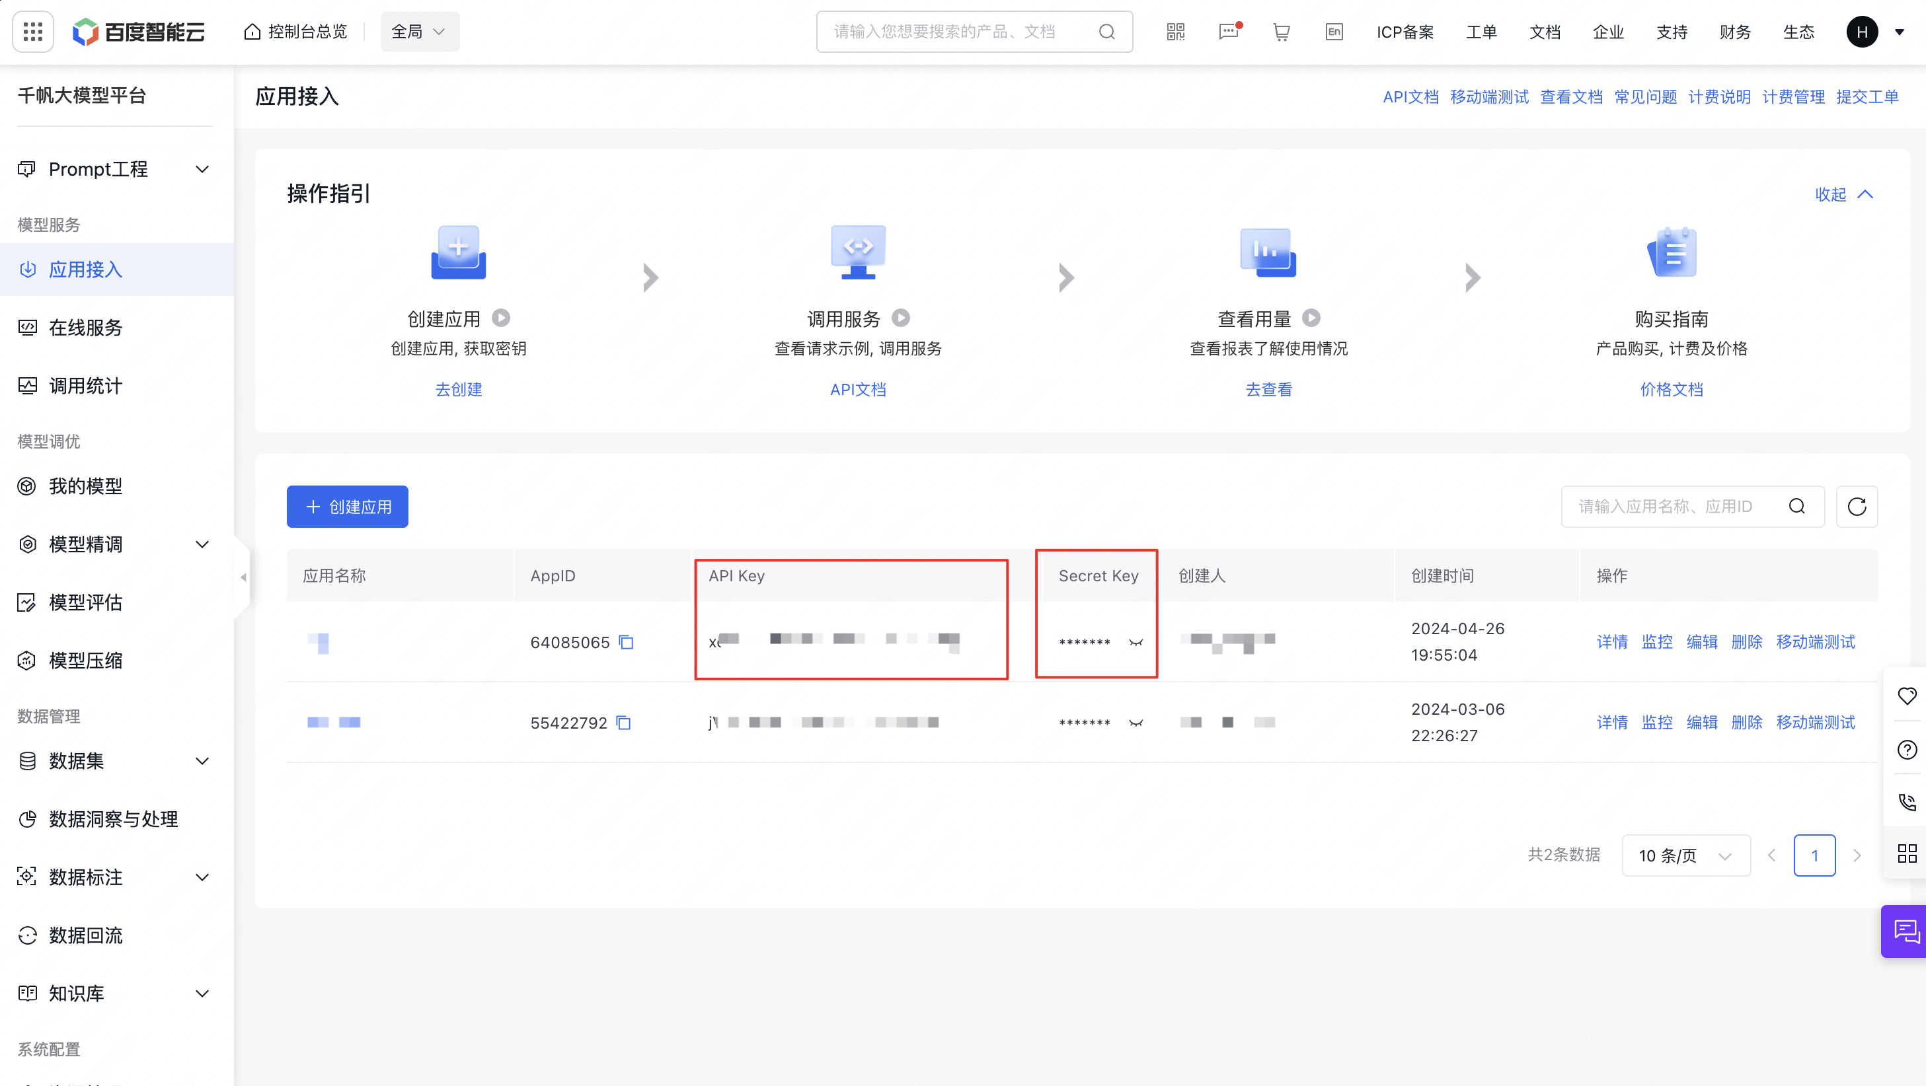
Task: Click 去创建 link in 创建应用 section
Action: 459,388
